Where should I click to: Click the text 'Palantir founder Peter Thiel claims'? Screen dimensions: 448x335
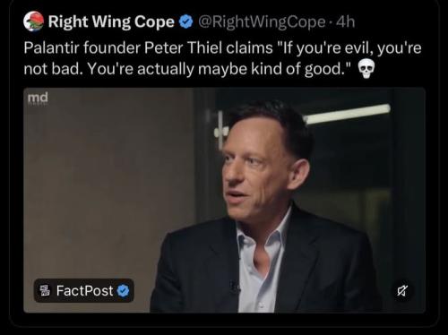pos(148,47)
